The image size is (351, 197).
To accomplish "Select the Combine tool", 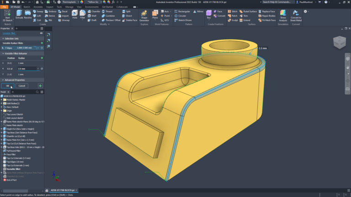I will tap(108, 16).
